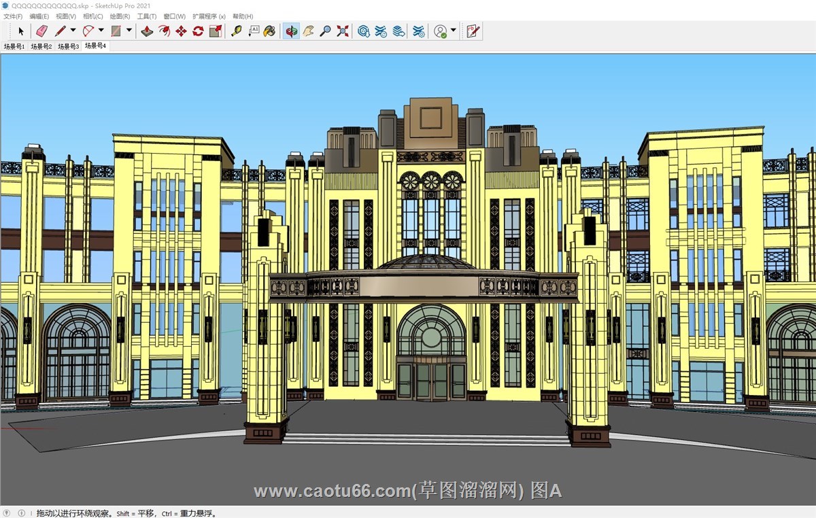Image resolution: width=816 pixels, height=518 pixels.
Task: Switch to the 场景号2 scene tab
Action: click(41, 46)
